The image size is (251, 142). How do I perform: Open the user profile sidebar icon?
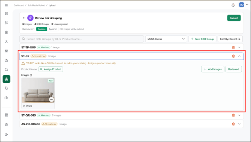pos(6,42)
